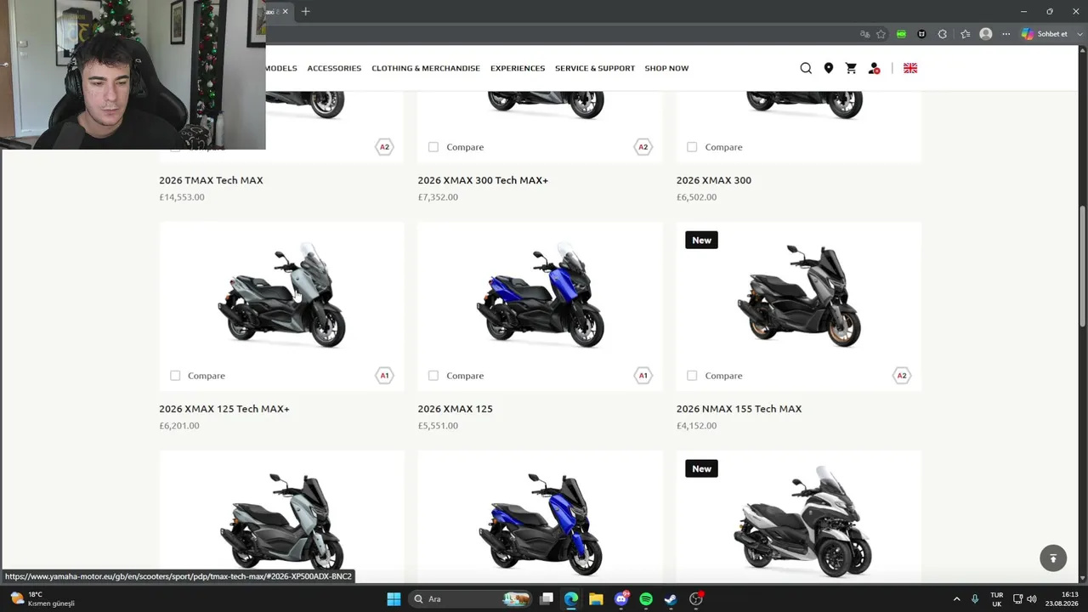Add page to favorites with star icon
Viewport: 1088px width, 612px height.
tap(881, 34)
